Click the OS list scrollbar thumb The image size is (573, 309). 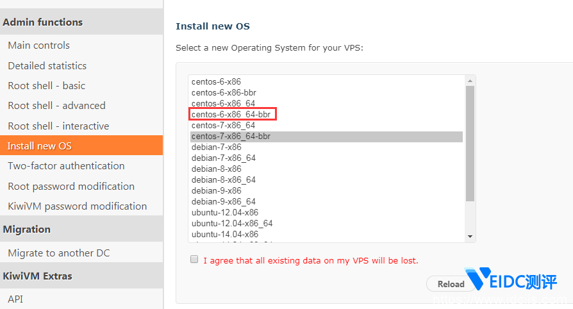click(470, 144)
